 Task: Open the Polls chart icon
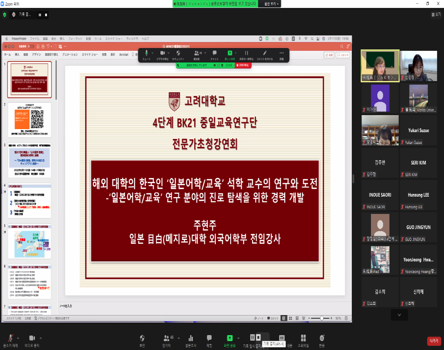190,337
